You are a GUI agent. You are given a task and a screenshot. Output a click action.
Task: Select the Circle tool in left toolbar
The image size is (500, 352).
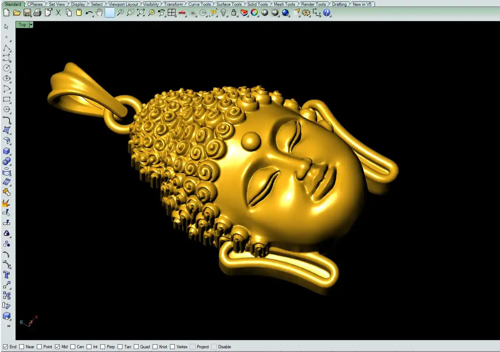(x=7, y=68)
